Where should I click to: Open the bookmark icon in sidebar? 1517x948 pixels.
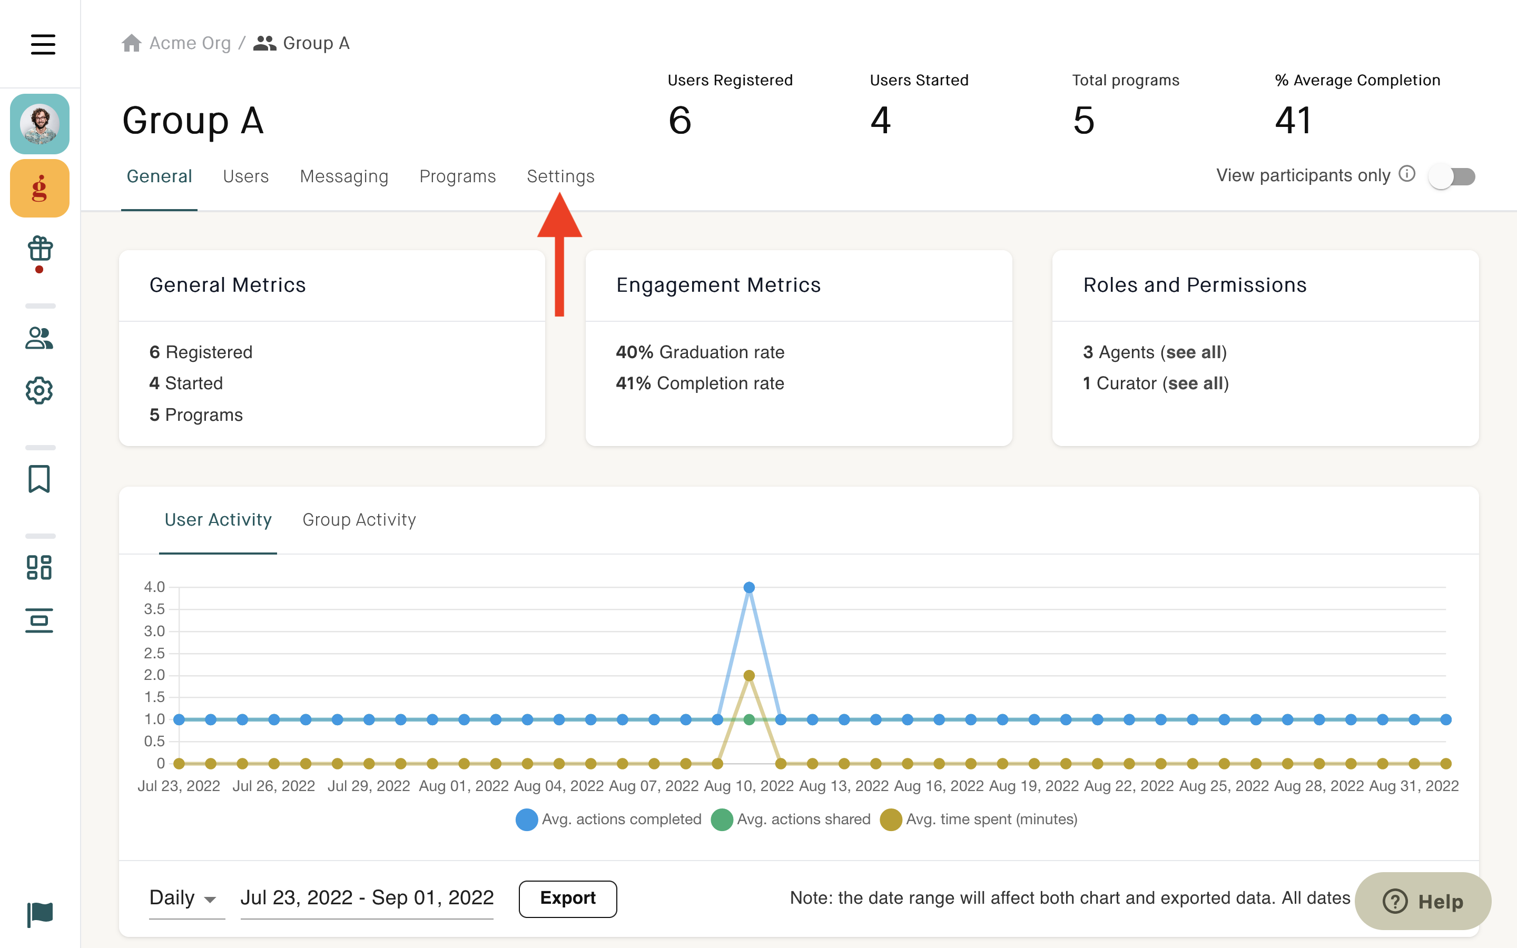pyautogui.click(x=39, y=479)
